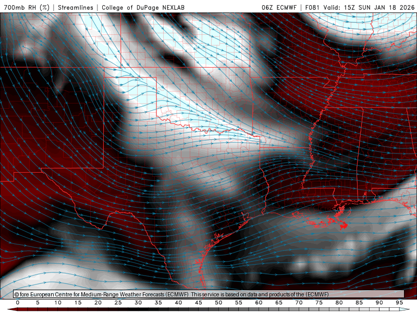Click the "60" legend value
Viewport: 417px width, 312px height.
point(259,303)
